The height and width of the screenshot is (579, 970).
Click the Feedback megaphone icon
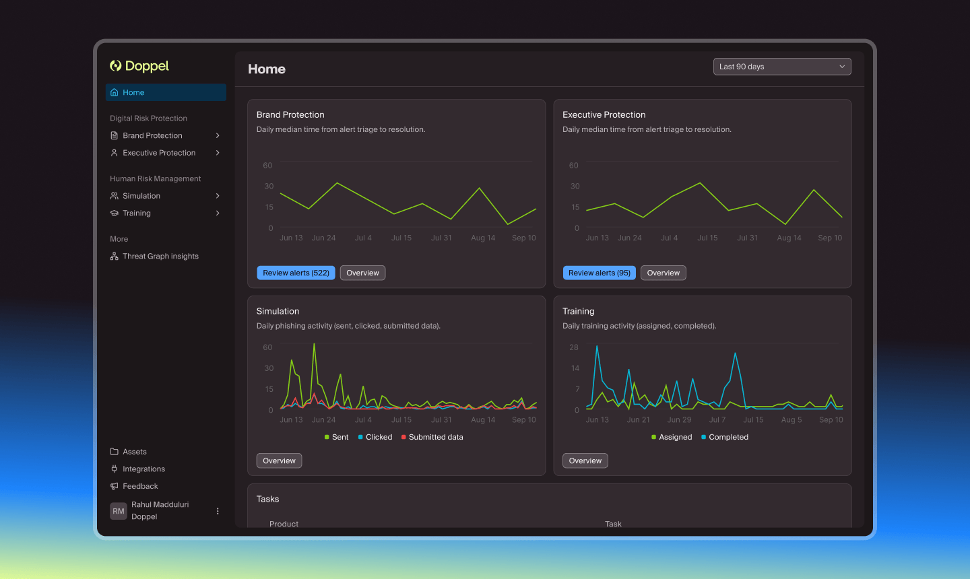[x=115, y=486]
